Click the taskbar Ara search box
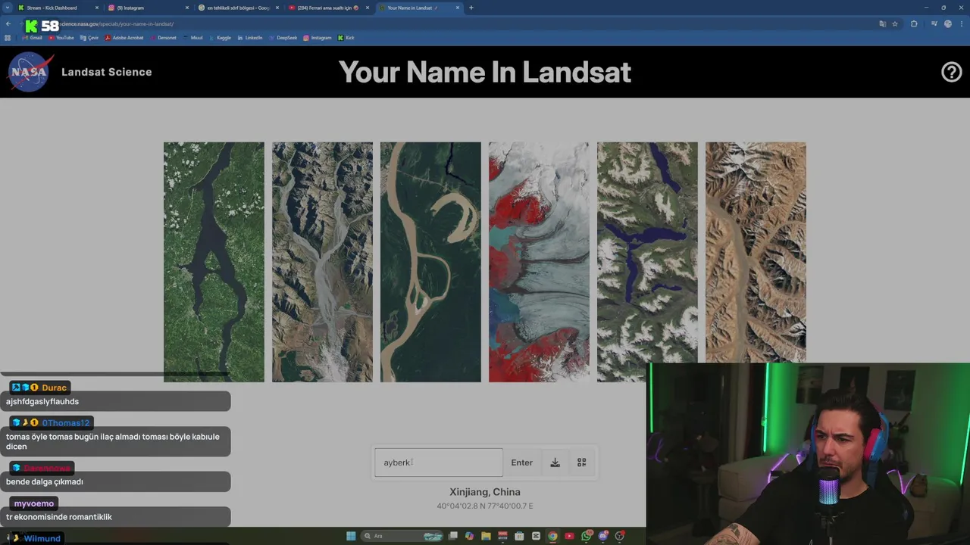Image resolution: width=970 pixels, height=545 pixels. 402,536
